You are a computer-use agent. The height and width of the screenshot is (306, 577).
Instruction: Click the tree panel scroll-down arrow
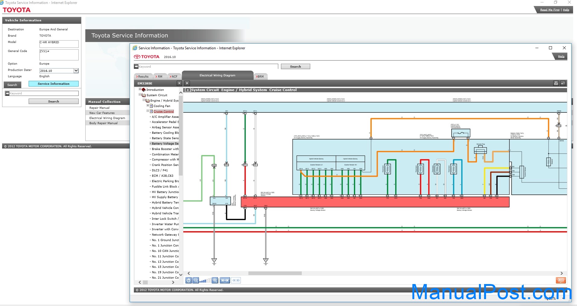click(x=181, y=274)
